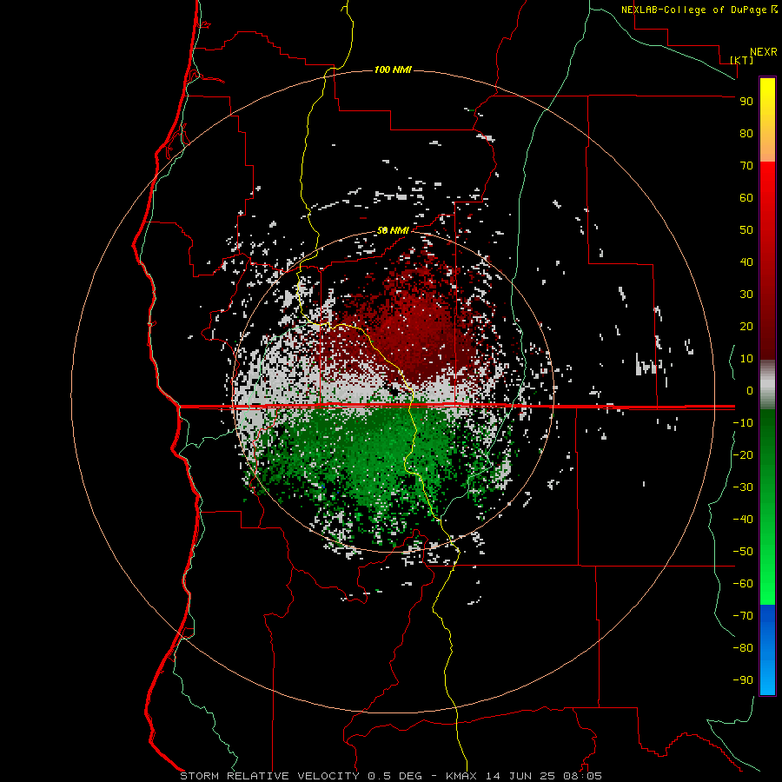
Task: Click the 14 JUN 25 date text
Action: (x=520, y=776)
